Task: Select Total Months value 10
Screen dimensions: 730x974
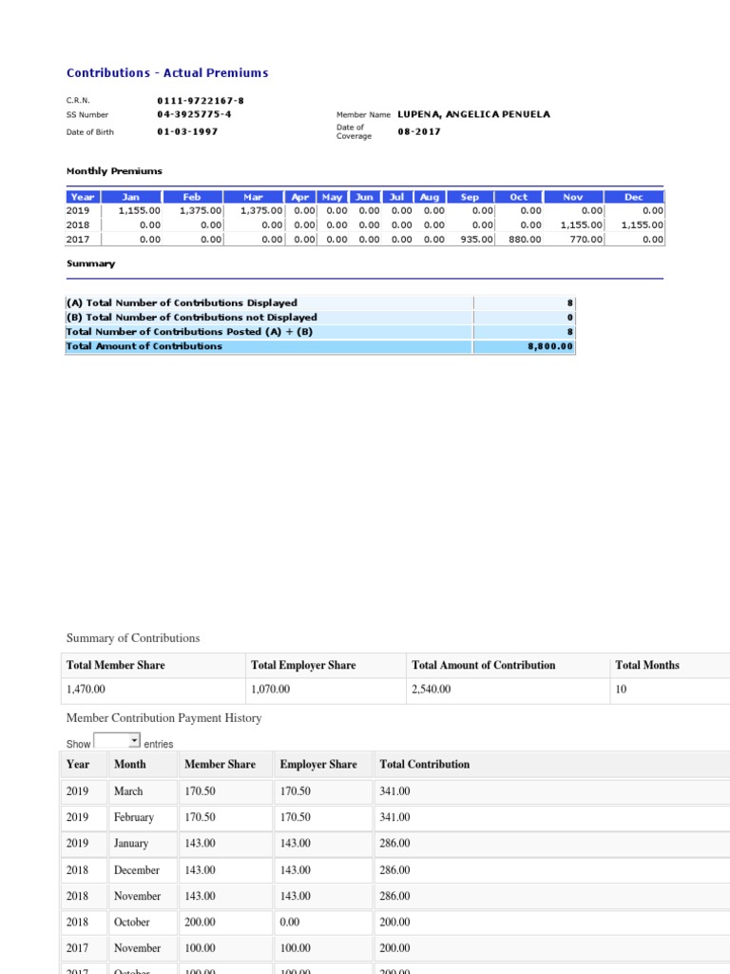Action: click(621, 689)
